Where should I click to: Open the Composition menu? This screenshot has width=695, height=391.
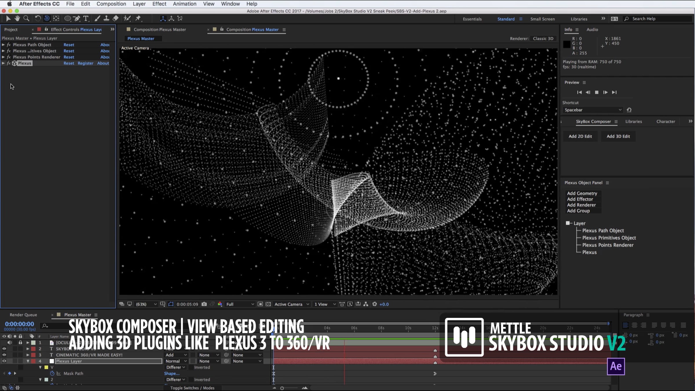pos(111,4)
